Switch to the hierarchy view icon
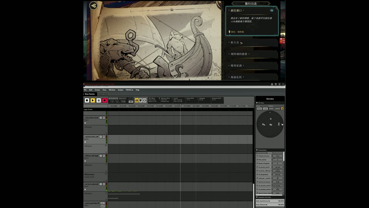The width and height of the screenshot is (369, 208). [141, 100]
